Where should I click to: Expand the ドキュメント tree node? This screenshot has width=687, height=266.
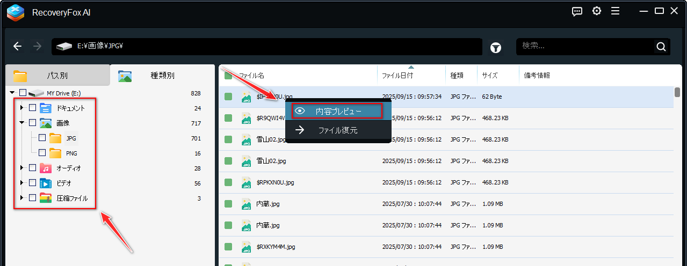pyautogui.click(x=22, y=108)
